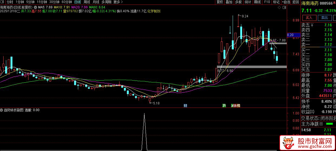Select the 1分钟 period tab

[x=20, y=2]
